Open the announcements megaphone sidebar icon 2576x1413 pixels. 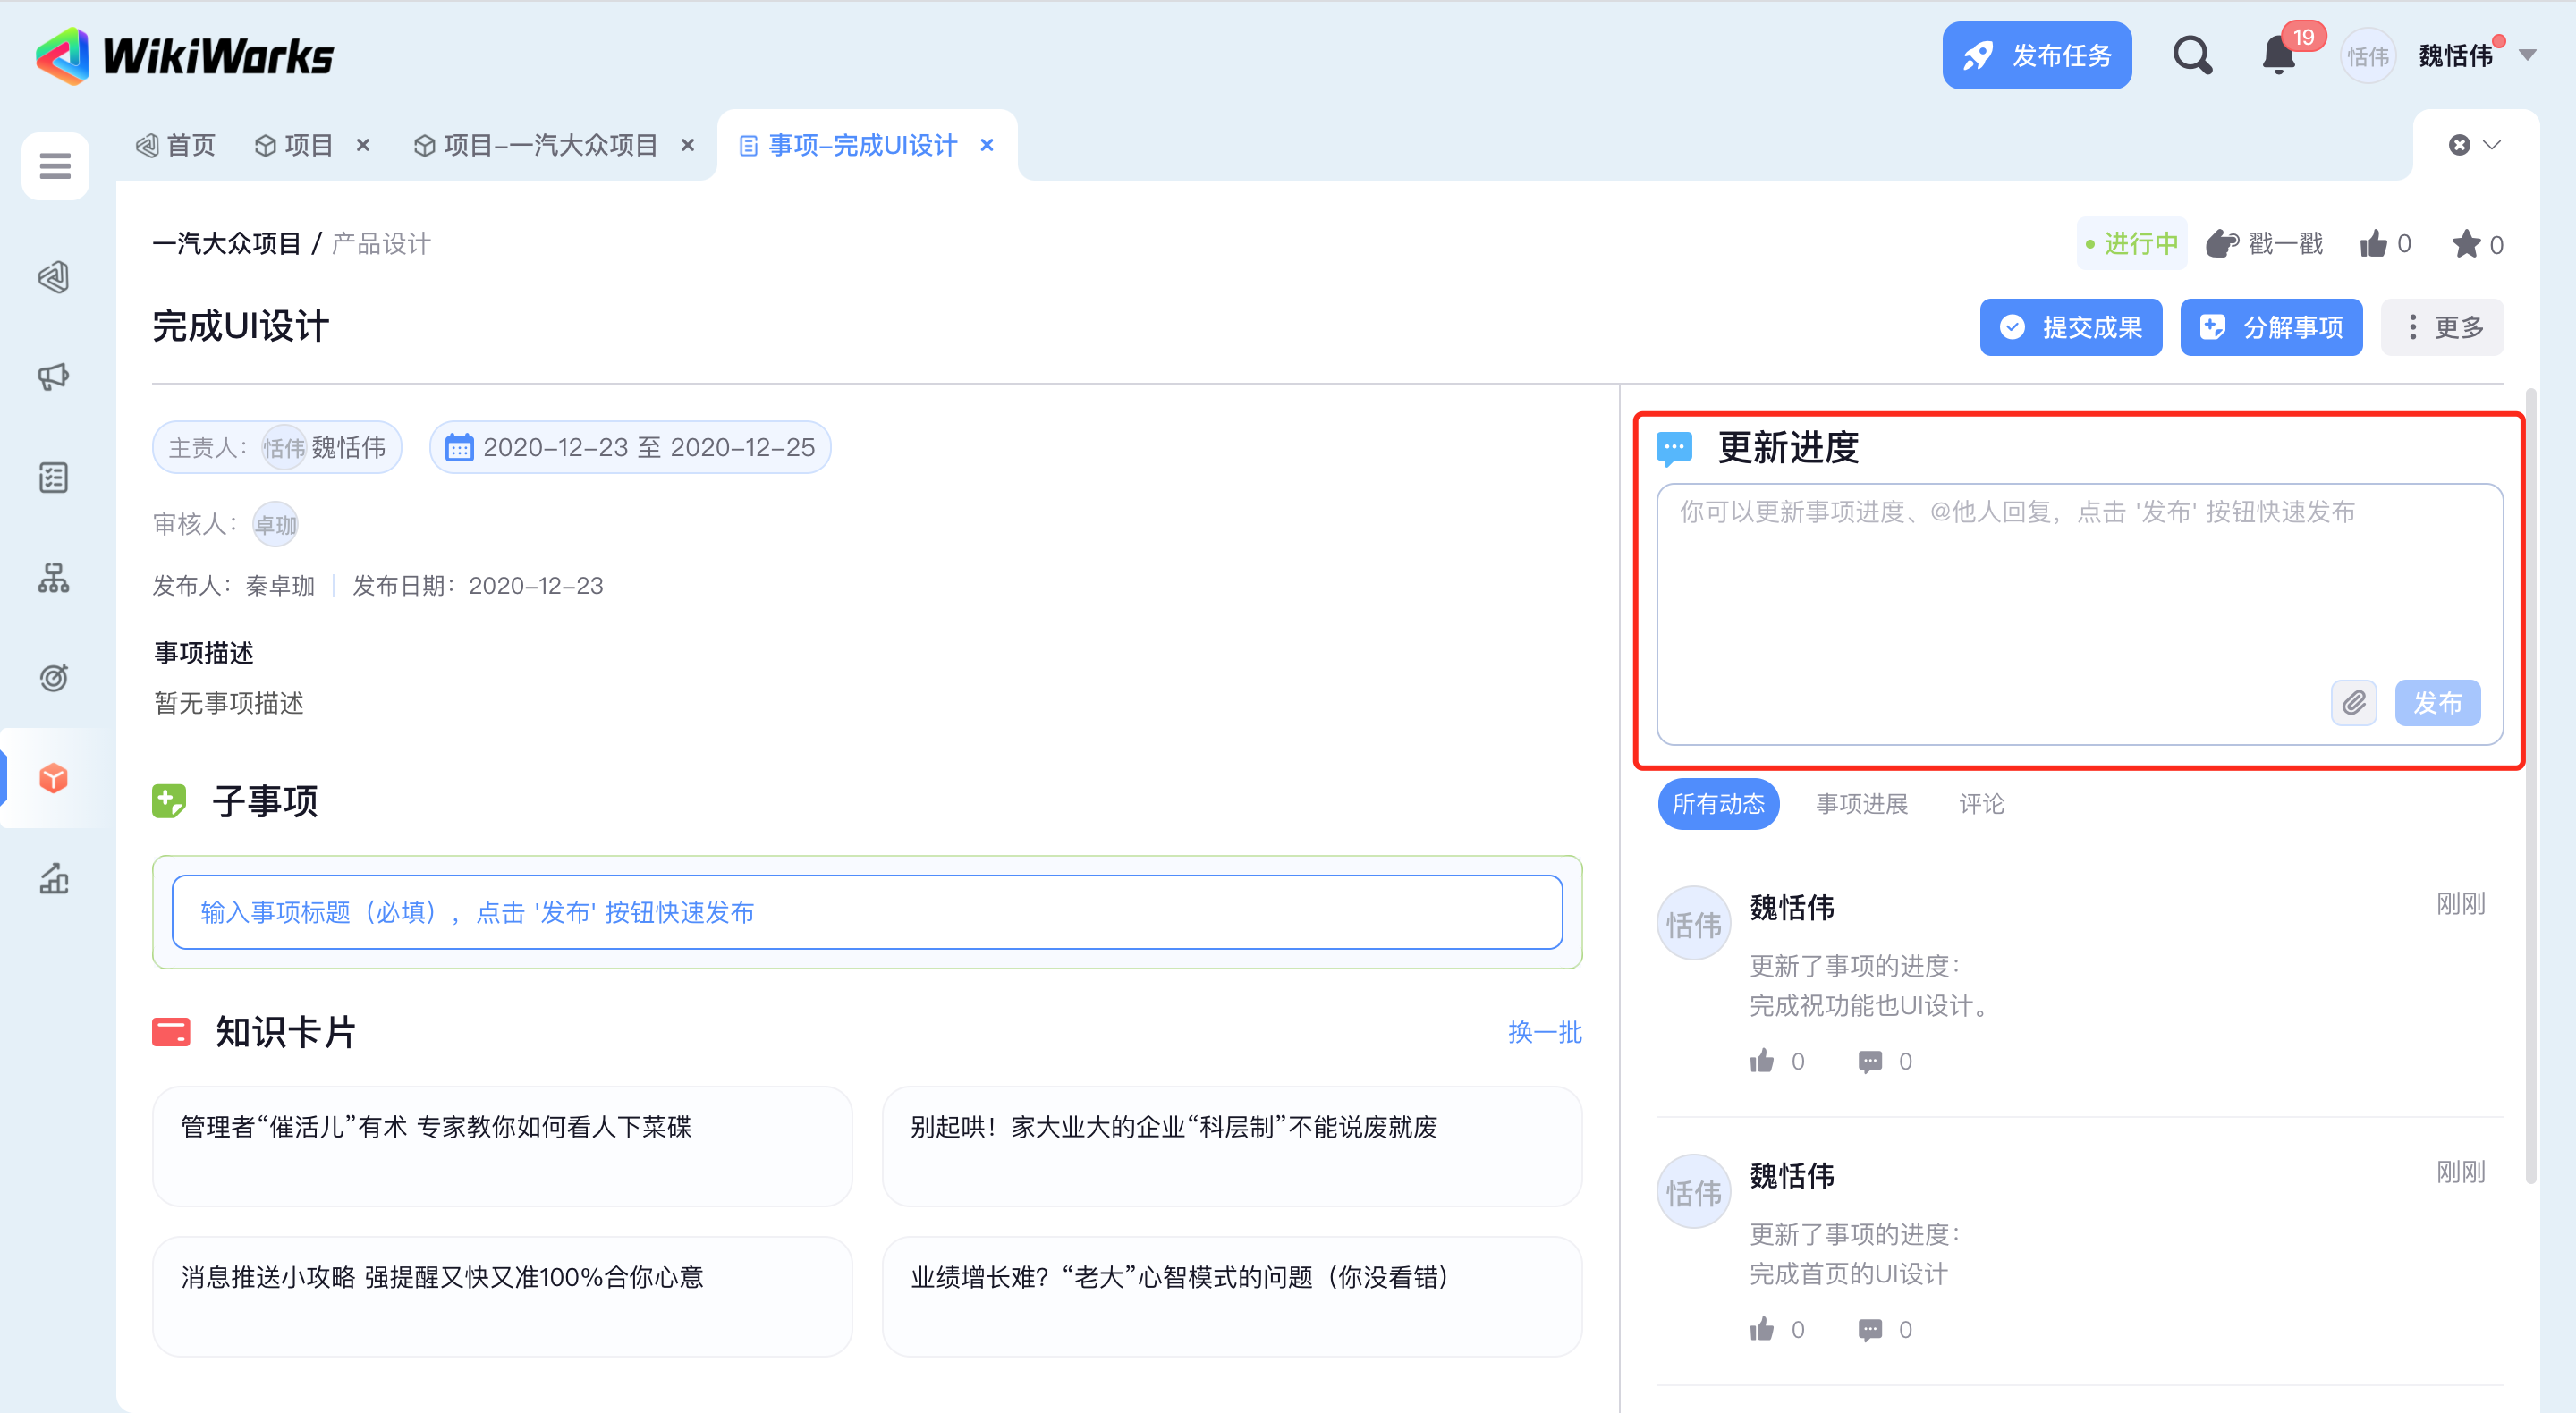tap(54, 377)
